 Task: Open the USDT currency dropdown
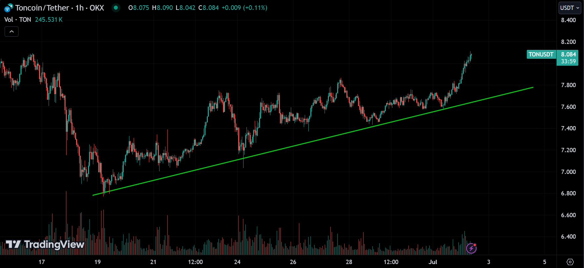pos(570,8)
